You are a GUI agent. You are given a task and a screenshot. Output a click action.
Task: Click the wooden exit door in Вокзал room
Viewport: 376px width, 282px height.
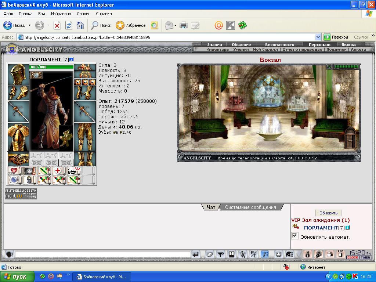click(350, 138)
